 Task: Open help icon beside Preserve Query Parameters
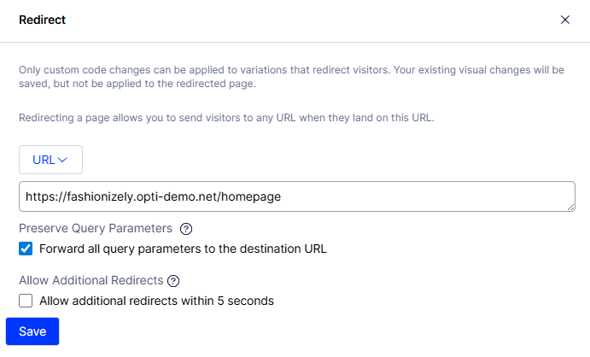(x=186, y=229)
